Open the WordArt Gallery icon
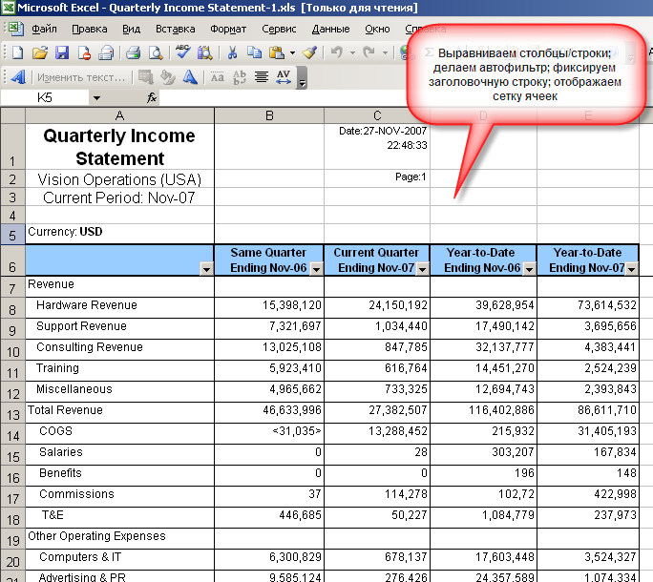The width and height of the screenshot is (653, 582). 146,77
